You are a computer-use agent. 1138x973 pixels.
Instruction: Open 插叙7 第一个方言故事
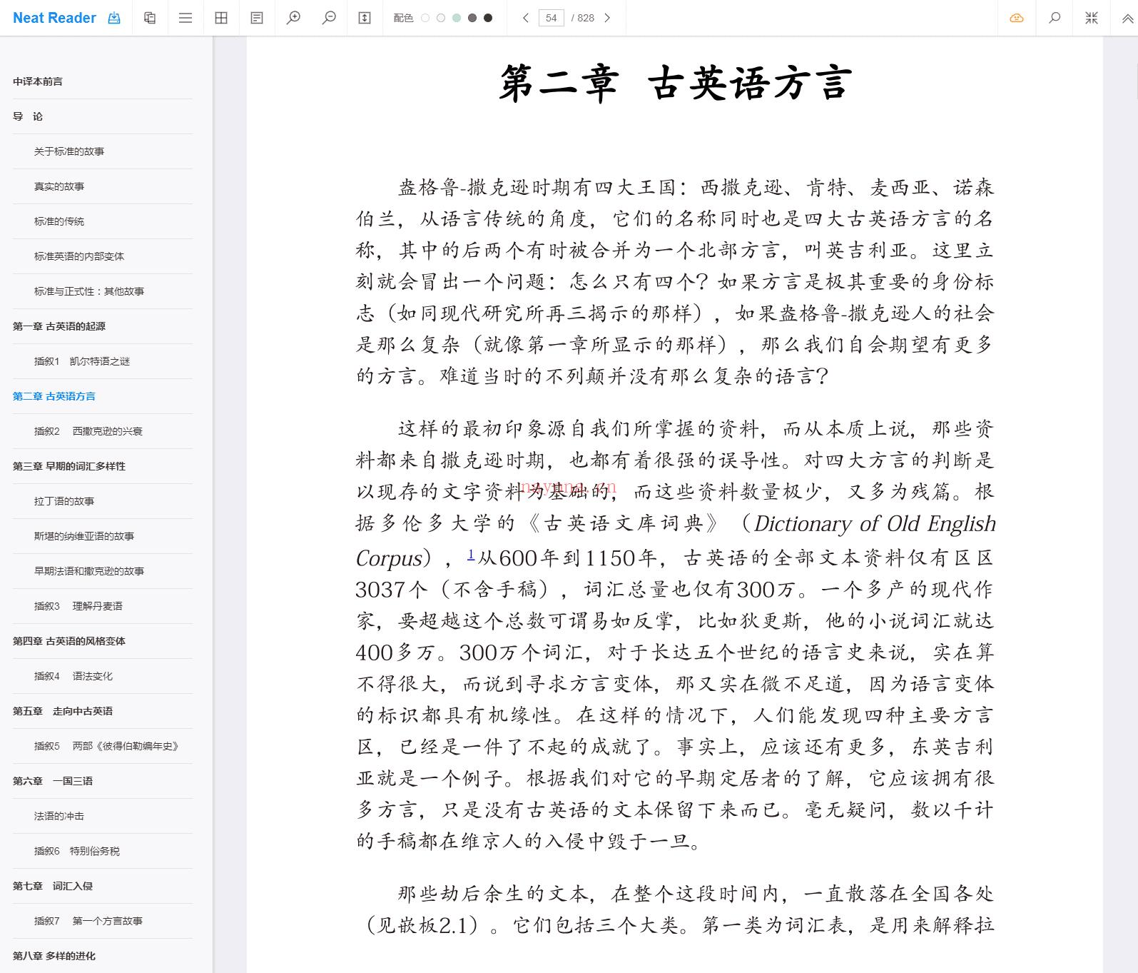(88, 921)
